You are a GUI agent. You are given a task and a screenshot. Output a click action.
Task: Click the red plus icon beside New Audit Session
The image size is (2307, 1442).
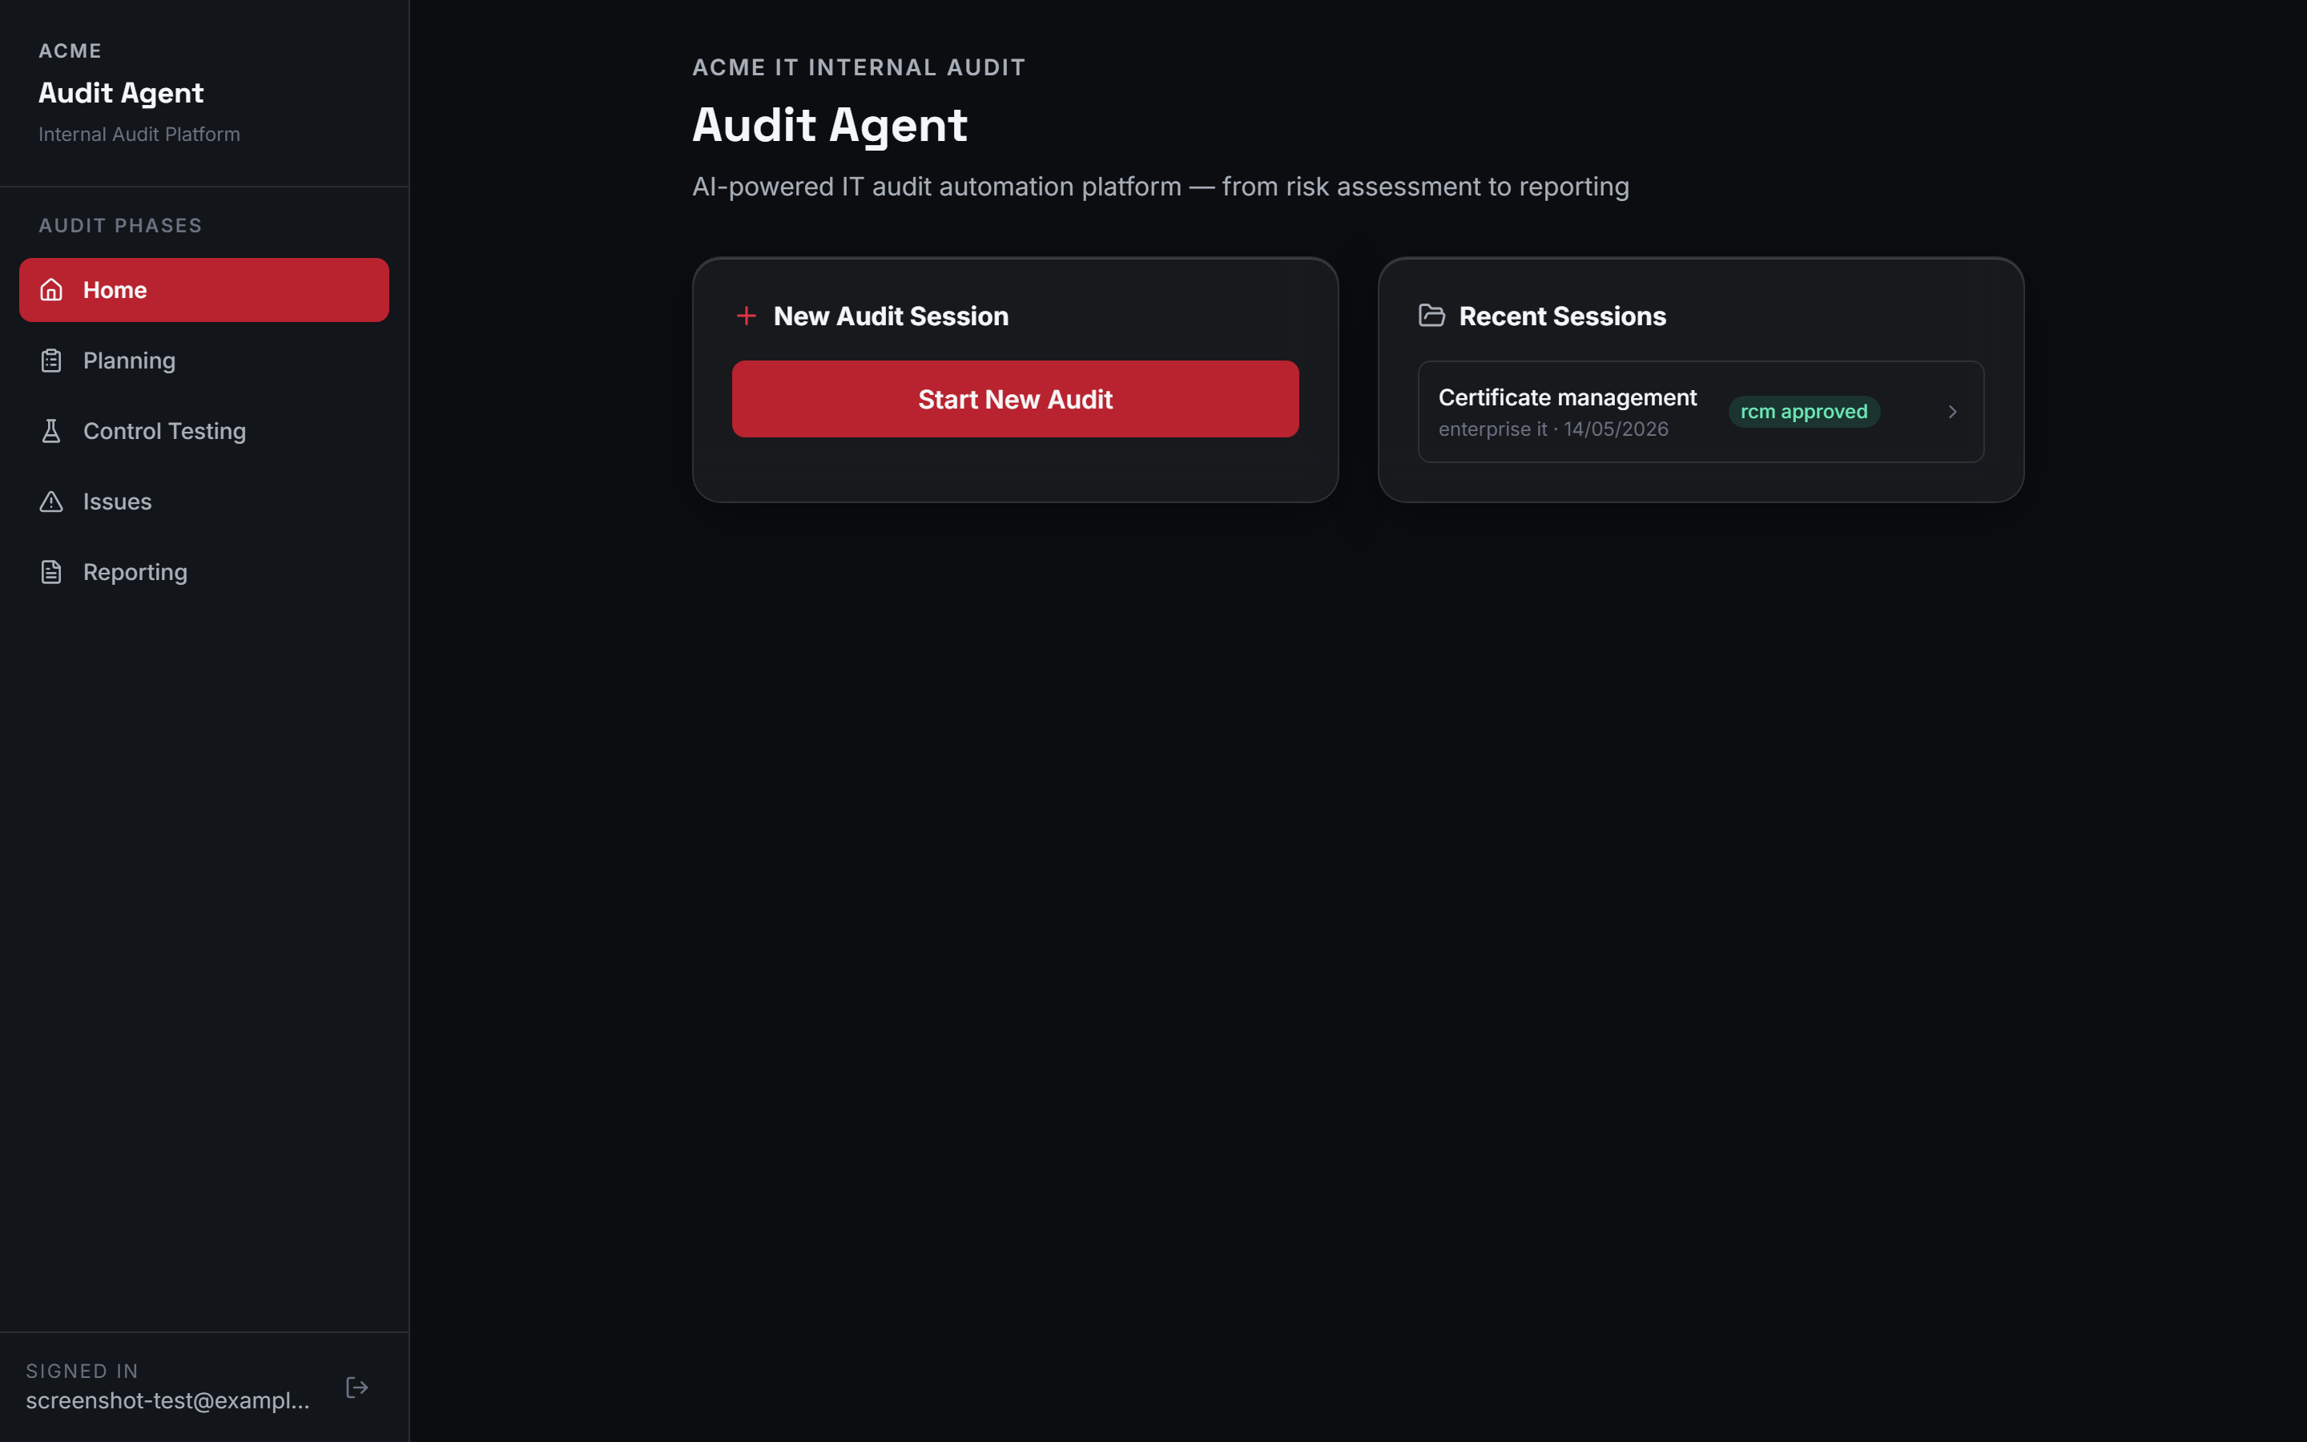[747, 316]
